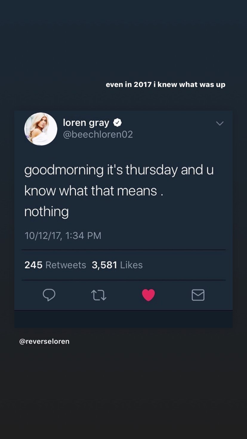Tap the "even in 2017" caption text
This screenshot has height=439, width=247.
165,85
